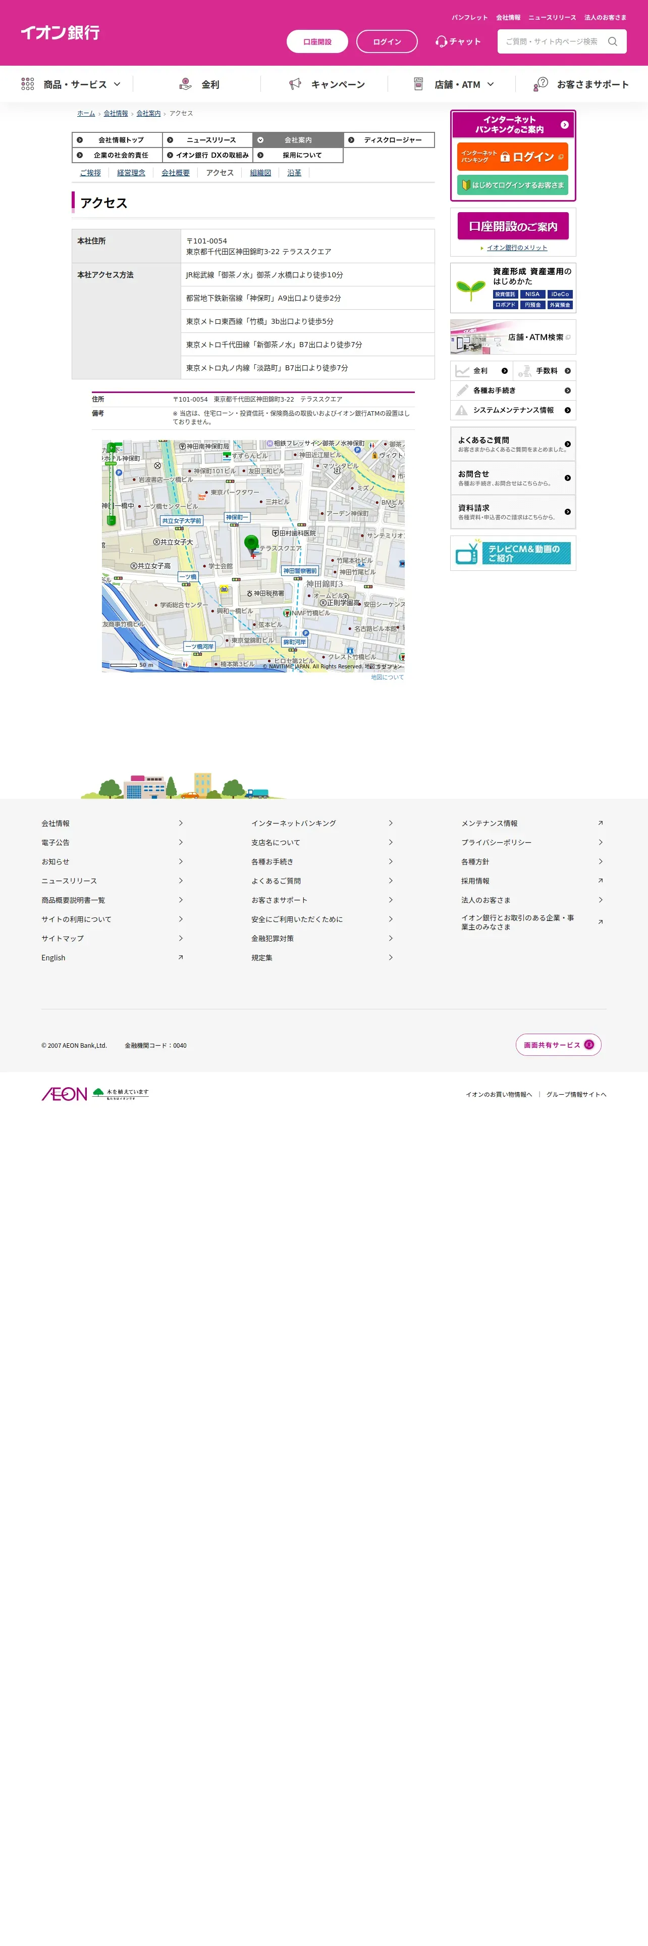Click the pencil icon beside 各種お手続き
The image size is (648, 1946).
(462, 391)
